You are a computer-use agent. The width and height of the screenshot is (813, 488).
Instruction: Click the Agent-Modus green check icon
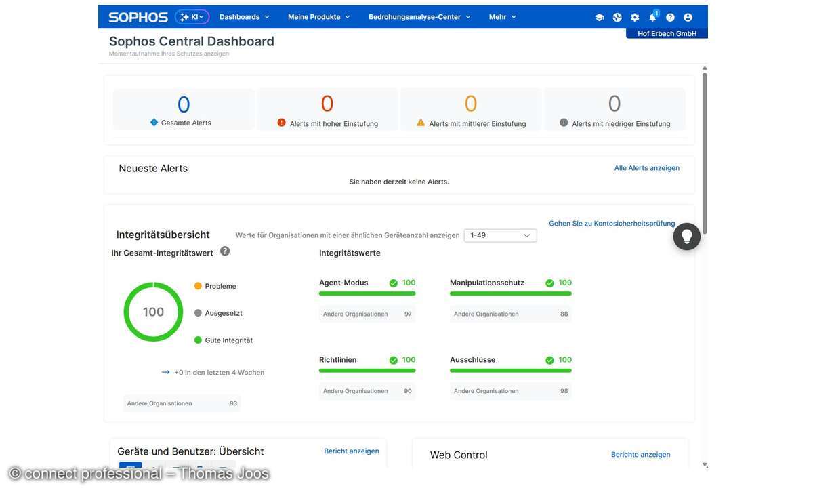click(394, 283)
